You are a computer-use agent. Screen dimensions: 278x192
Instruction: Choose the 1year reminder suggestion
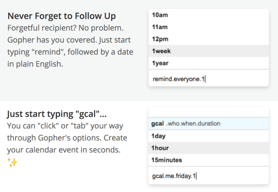(160, 63)
